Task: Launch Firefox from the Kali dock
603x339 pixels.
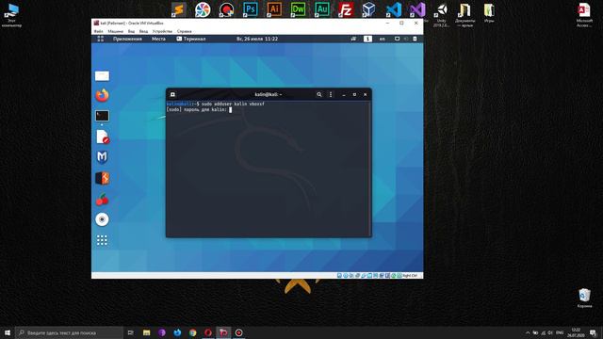Action: point(102,95)
